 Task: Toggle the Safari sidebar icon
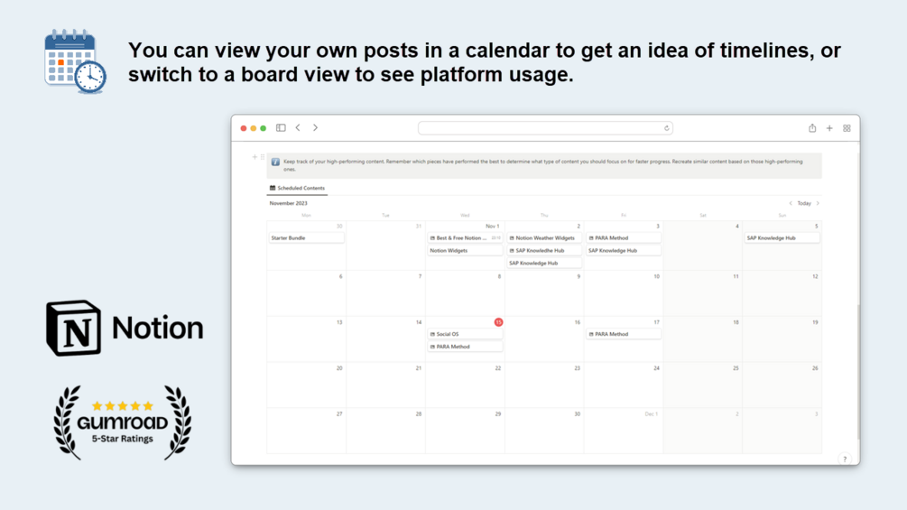[281, 128]
